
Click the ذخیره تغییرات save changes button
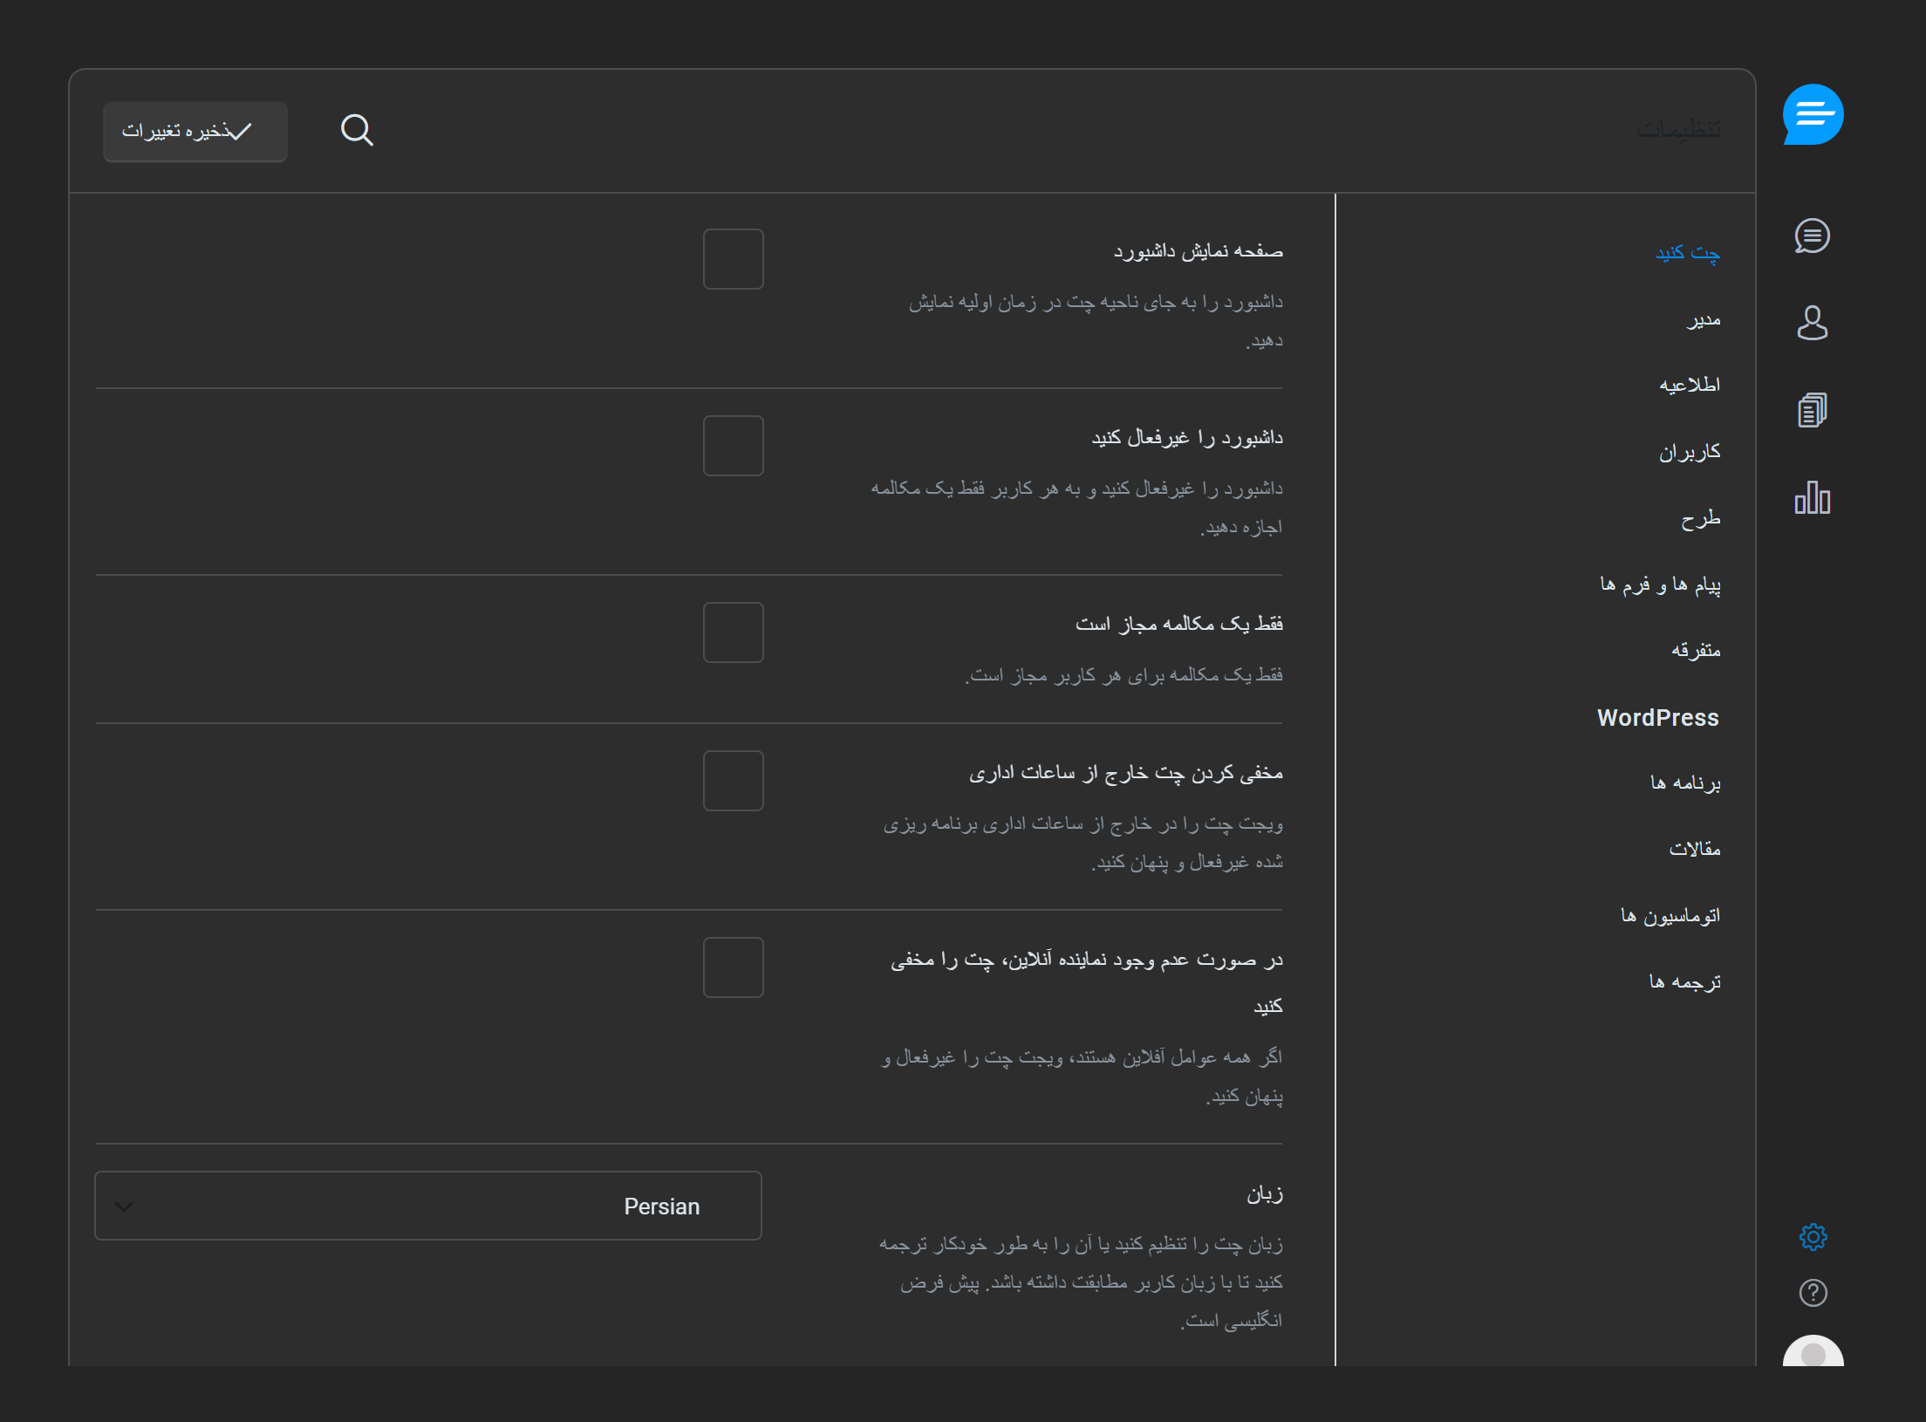(x=195, y=131)
